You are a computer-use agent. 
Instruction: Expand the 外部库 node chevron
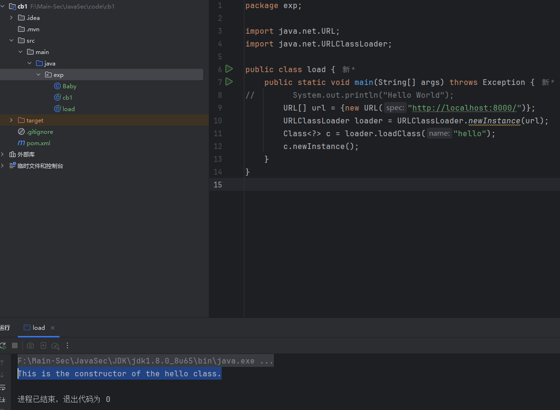(2, 154)
